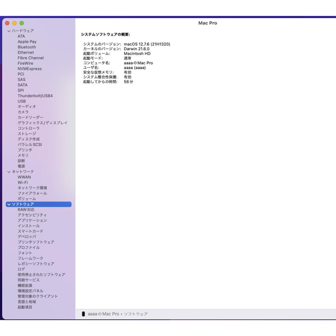The image size is (336, 336).
Task: Select PCI in the hardware list
Action: [x=21, y=74]
